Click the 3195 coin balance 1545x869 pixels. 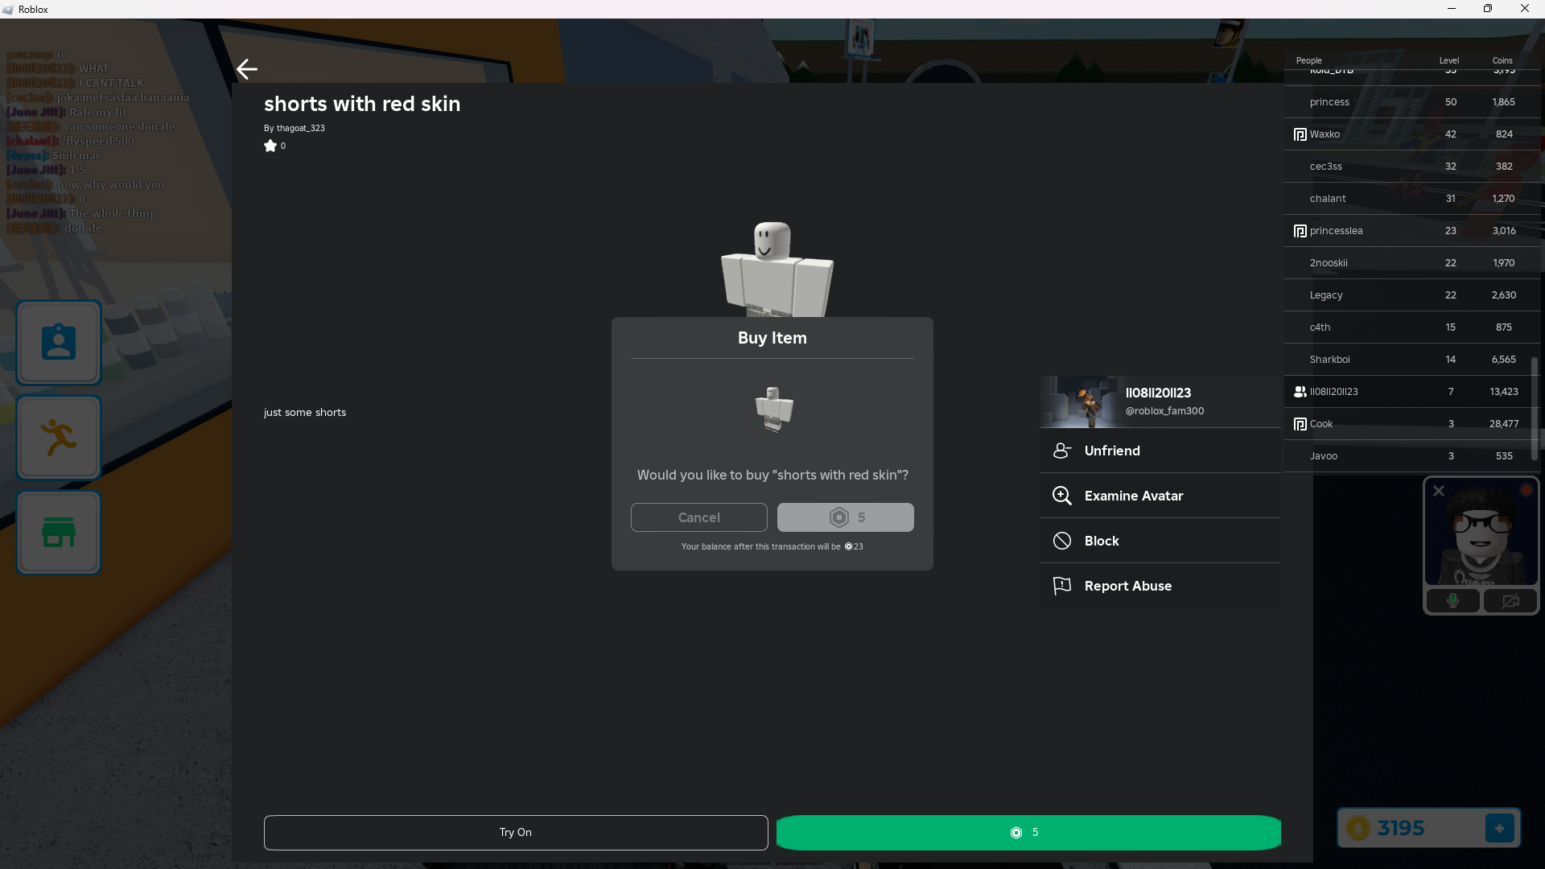tap(1401, 828)
